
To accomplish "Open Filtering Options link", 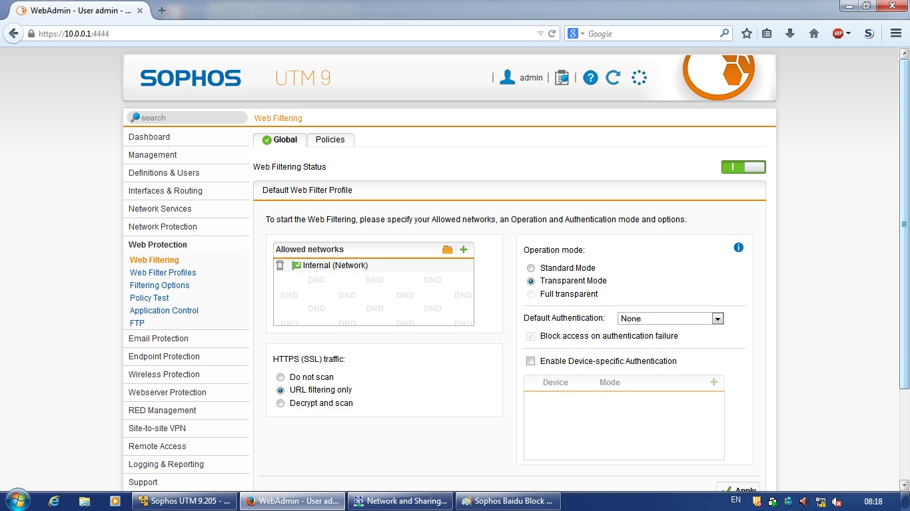I will pos(160,285).
